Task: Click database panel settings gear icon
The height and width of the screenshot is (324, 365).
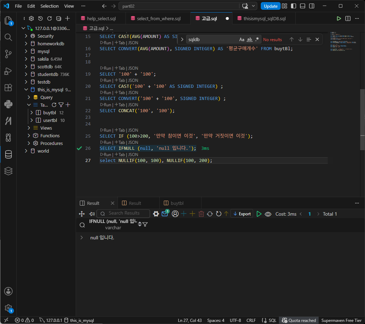Action: click(x=31, y=18)
